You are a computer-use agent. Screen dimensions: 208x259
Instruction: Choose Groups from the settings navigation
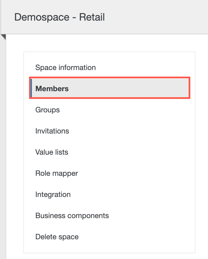(47, 110)
